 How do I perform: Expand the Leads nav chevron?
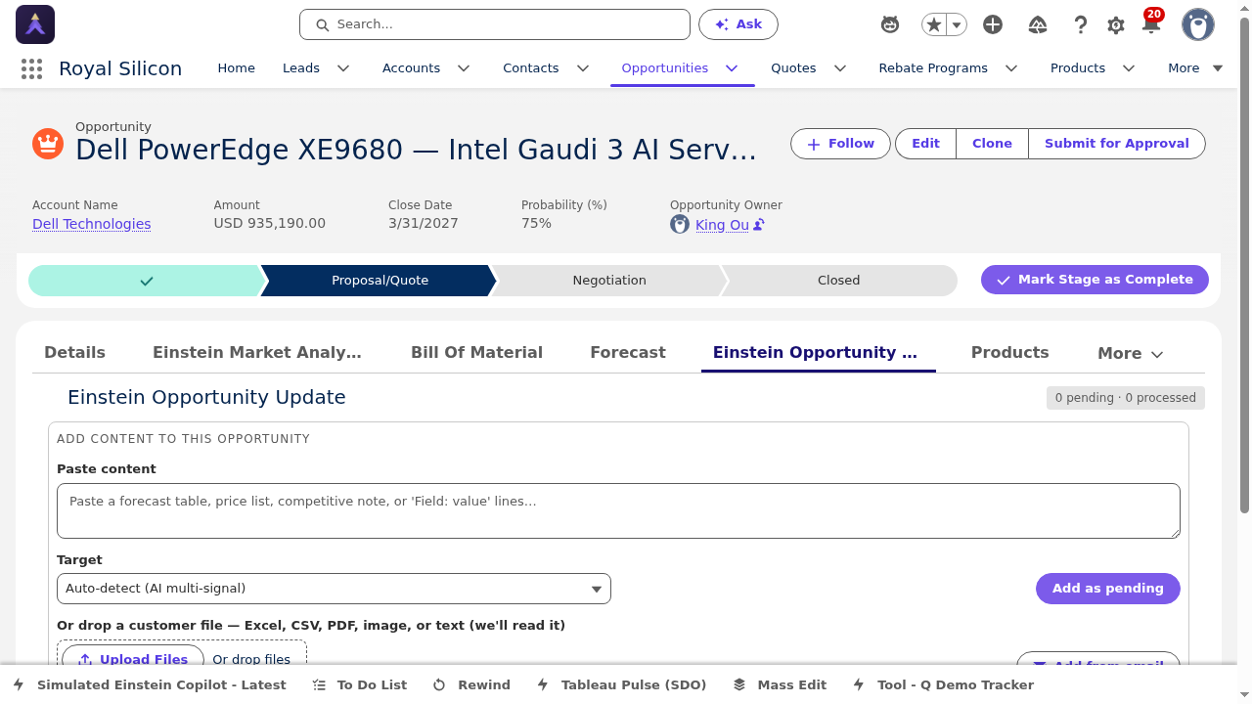click(343, 68)
